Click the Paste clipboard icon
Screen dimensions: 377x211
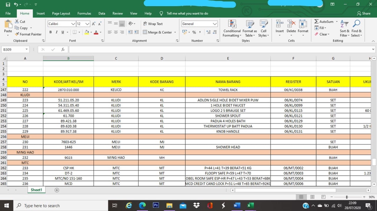click(8, 24)
